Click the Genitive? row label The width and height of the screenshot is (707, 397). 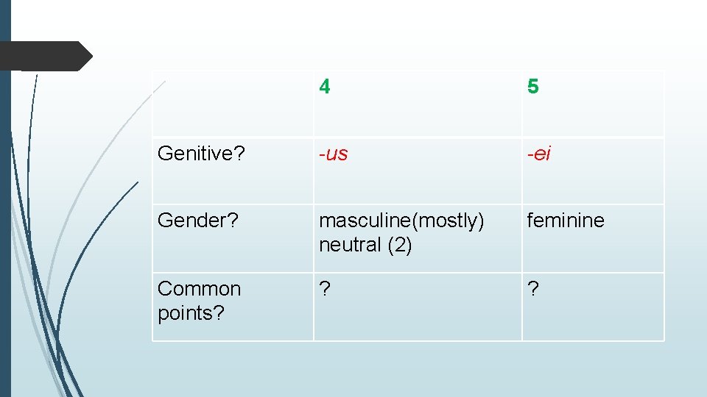194,153
